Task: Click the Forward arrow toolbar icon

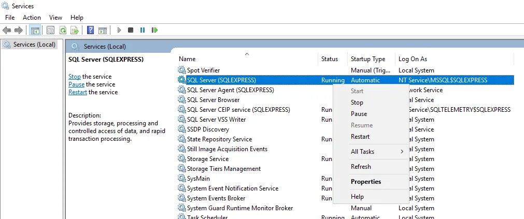Action: (x=18, y=31)
